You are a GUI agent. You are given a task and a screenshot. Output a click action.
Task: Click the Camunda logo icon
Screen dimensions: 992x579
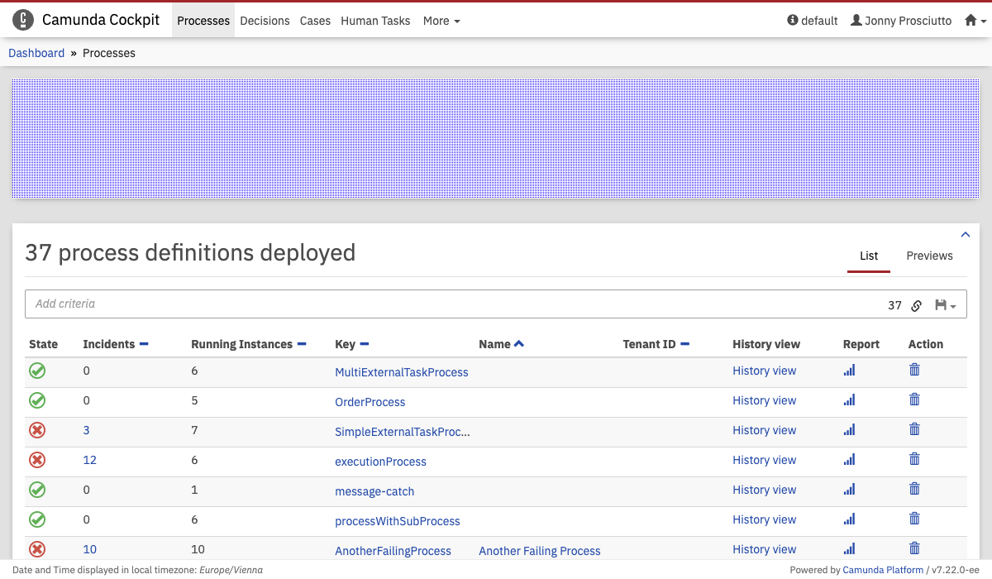(23, 21)
